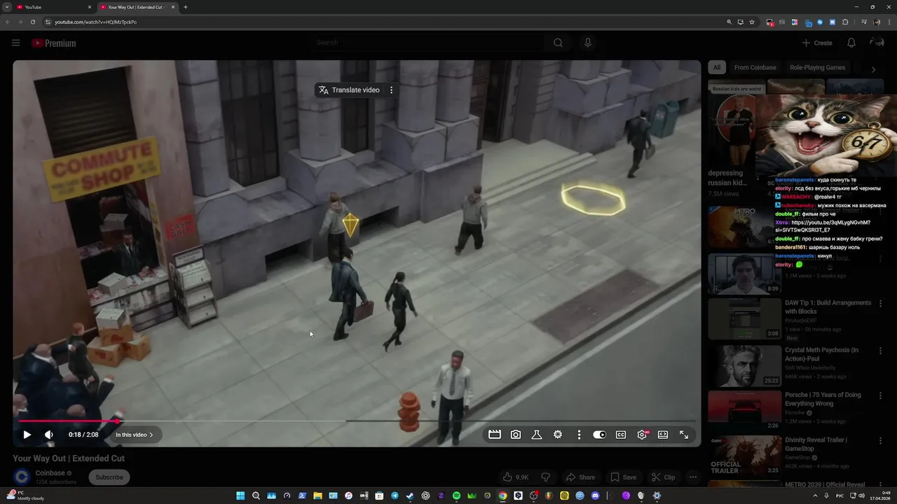This screenshot has height=504, width=897.
Task: Open 'DAW Tip 1: Build Arrangements' video
Action: click(828, 307)
